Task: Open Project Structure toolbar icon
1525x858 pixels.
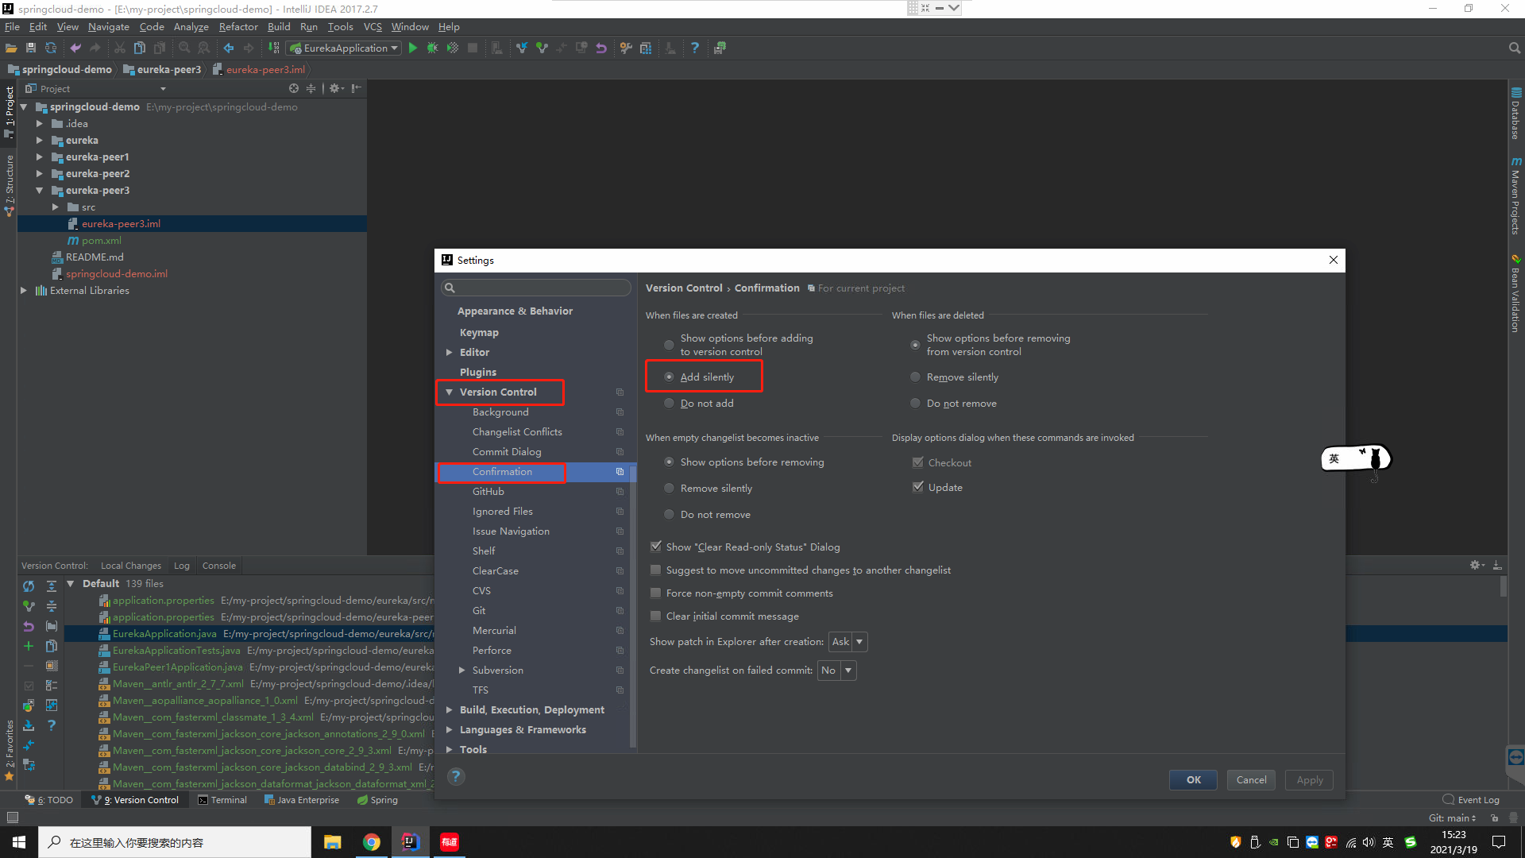Action: coord(646,48)
